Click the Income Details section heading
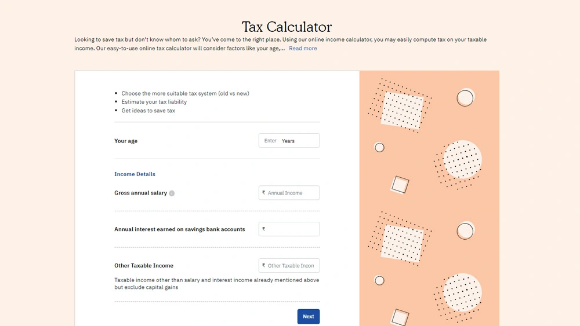This screenshot has width=580, height=326. click(x=135, y=174)
